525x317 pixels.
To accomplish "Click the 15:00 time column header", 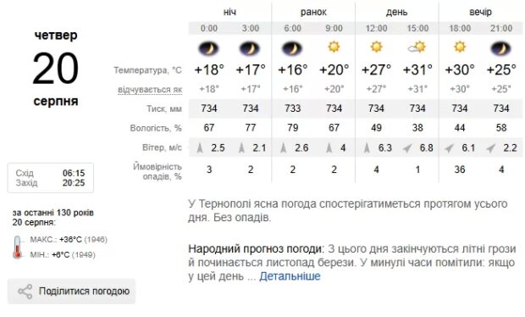I will pyautogui.click(x=417, y=28).
